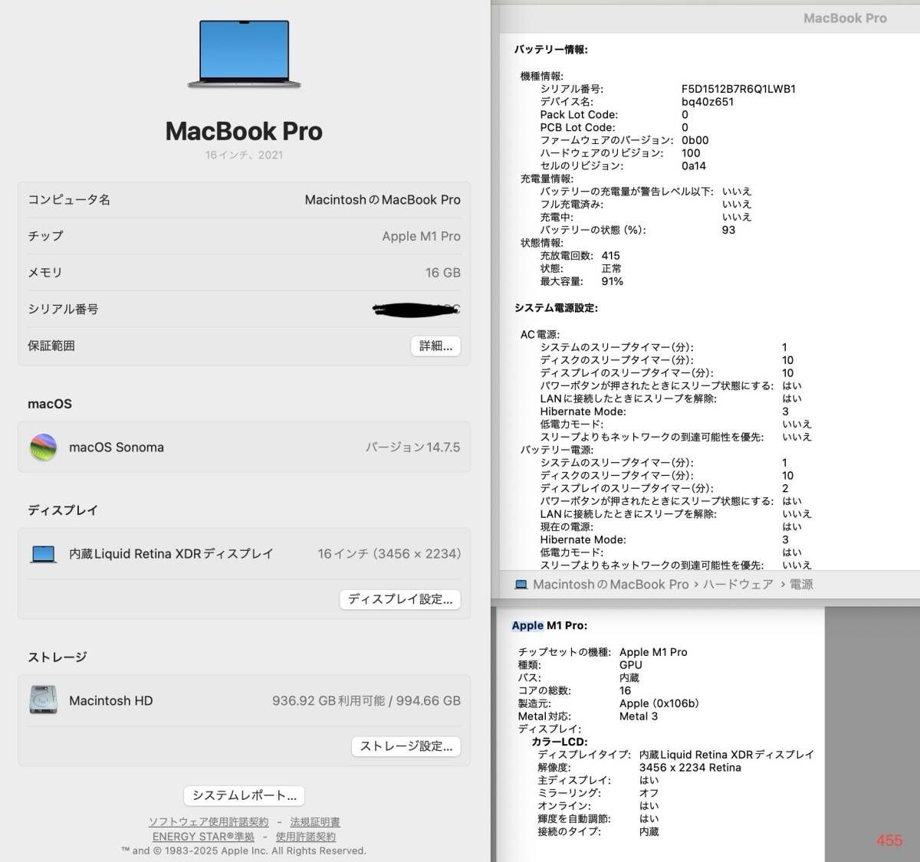Click battery state percentage 93
Viewport: 920px width, 862px height.
[x=728, y=230]
